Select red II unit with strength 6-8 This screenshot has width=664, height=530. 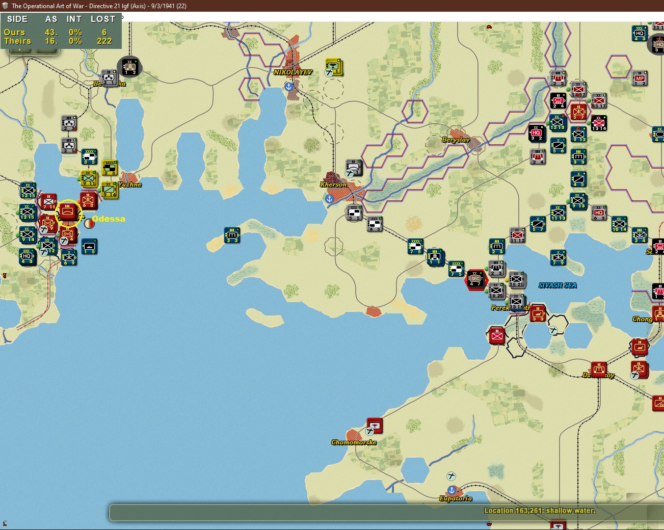88,200
